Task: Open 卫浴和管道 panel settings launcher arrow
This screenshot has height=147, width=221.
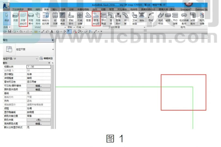Action: (145, 27)
